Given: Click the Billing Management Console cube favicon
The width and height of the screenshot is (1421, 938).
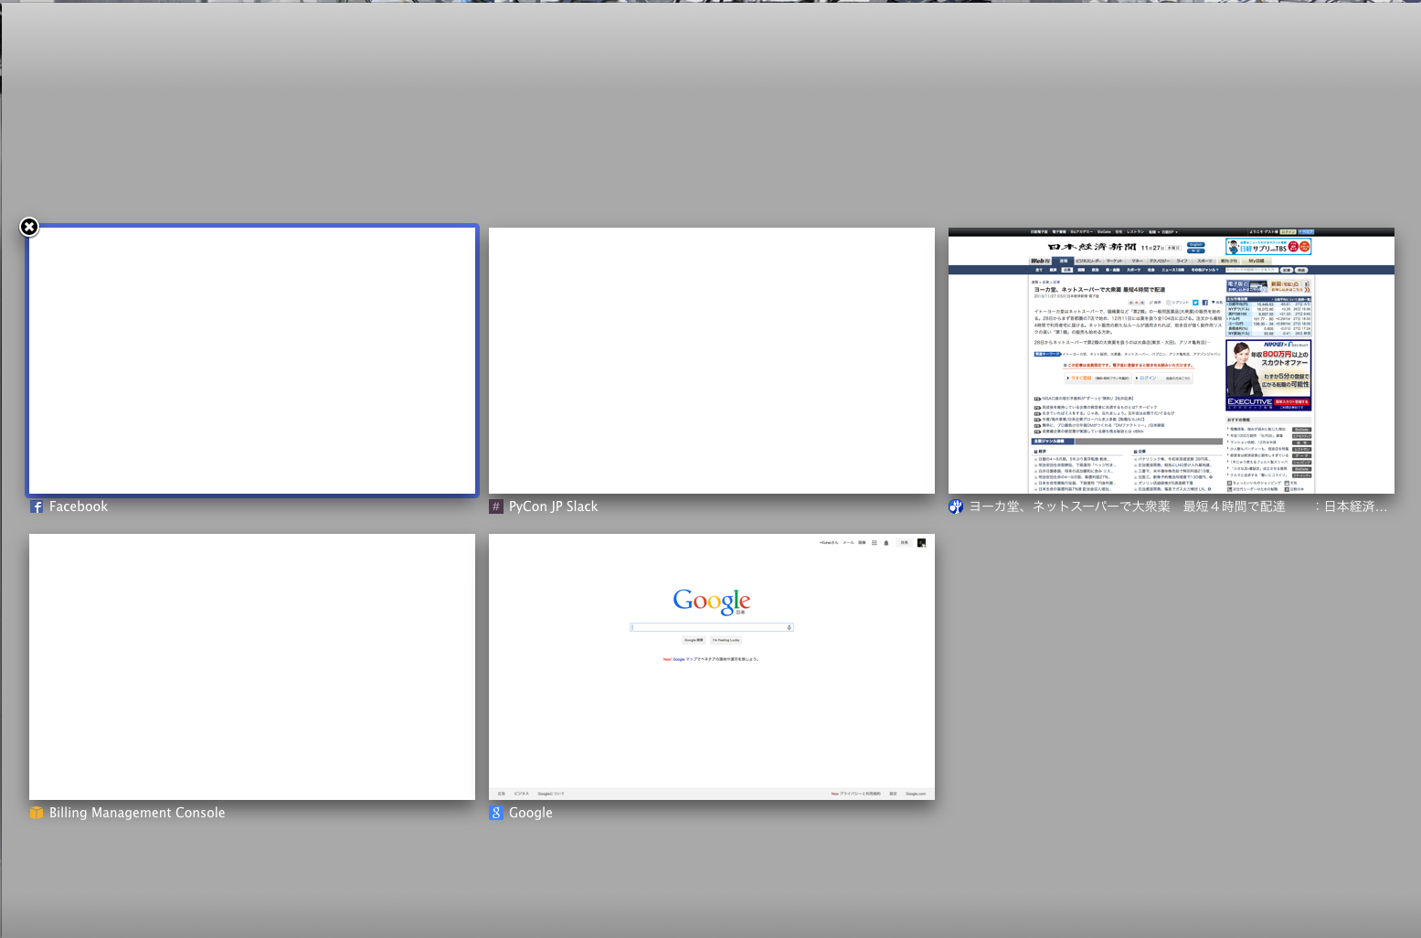Looking at the screenshot, I should (37, 813).
